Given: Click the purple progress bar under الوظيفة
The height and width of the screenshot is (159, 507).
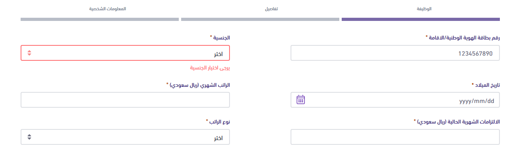Looking at the screenshot, I should coord(420,19).
